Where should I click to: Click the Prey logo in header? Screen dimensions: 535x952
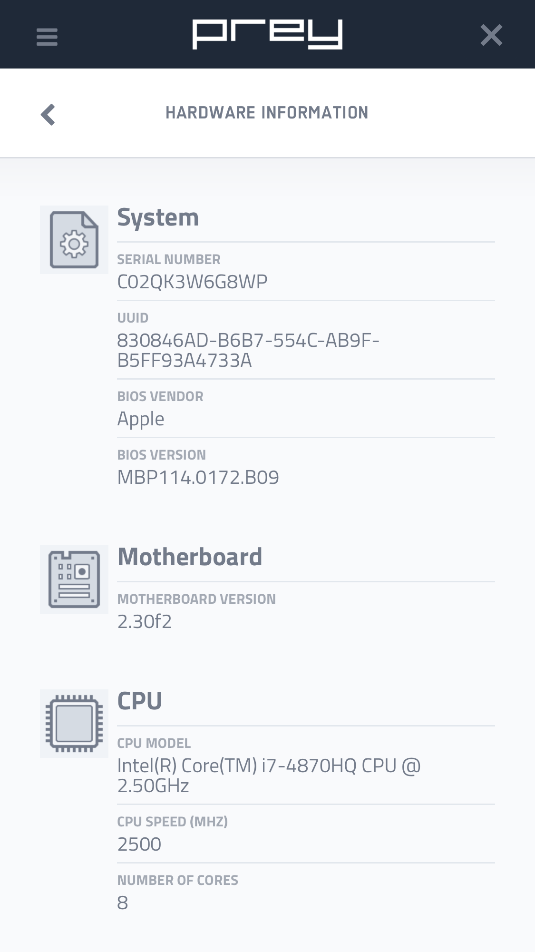tap(267, 34)
